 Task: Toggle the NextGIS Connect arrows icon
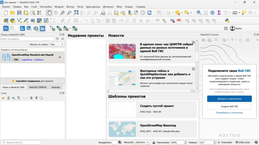point(6,28)
